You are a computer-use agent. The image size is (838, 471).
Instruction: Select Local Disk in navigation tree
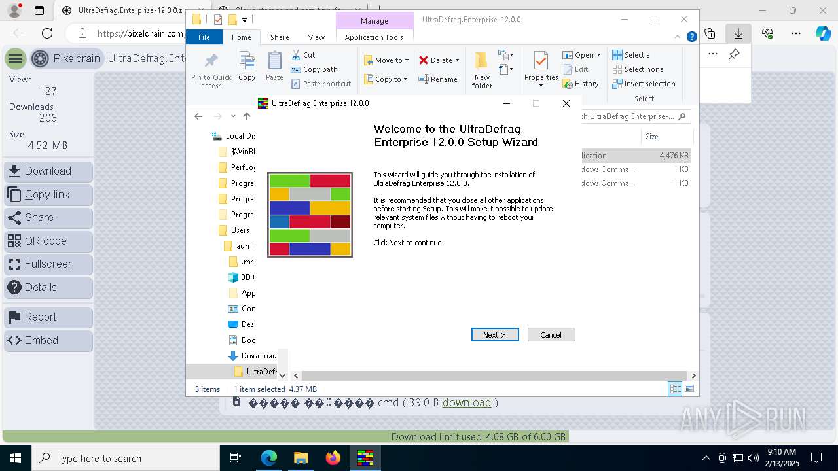(234, 136)
